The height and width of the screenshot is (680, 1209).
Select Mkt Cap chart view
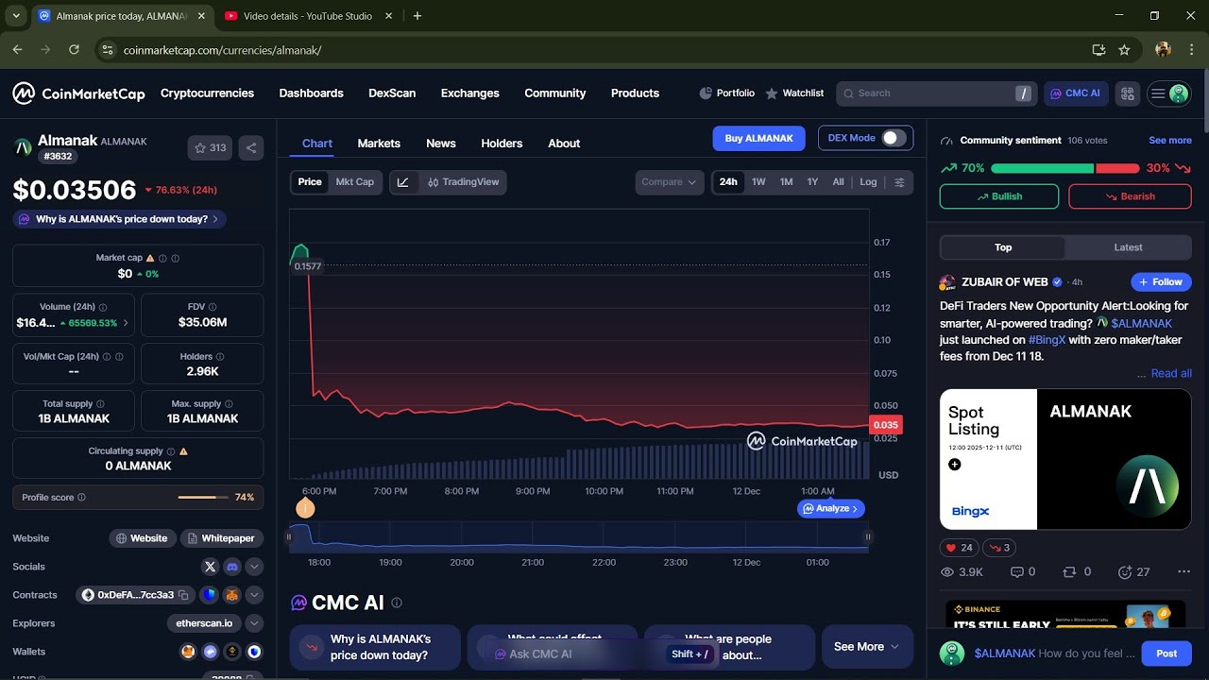[355, 182]
